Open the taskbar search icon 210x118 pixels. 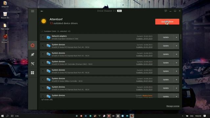coord(7,116)
